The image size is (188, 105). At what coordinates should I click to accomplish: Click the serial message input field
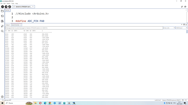(x=84, y=28)
